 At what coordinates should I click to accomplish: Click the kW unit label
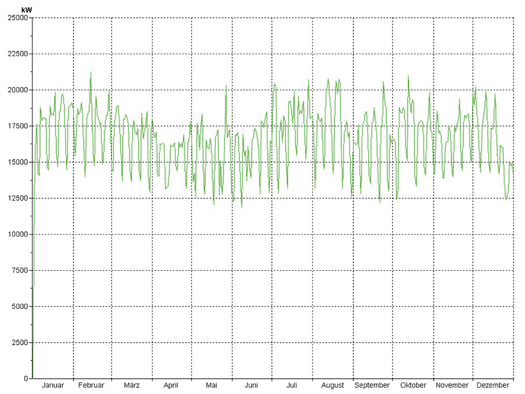tap(26, 10)
